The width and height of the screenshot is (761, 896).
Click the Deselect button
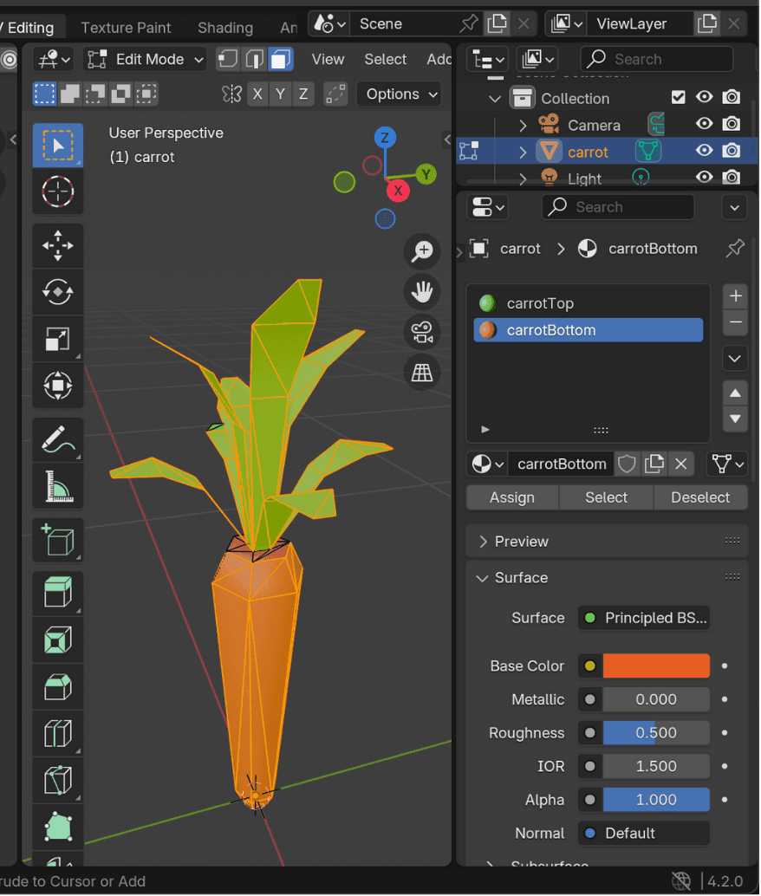click(700, 497)
